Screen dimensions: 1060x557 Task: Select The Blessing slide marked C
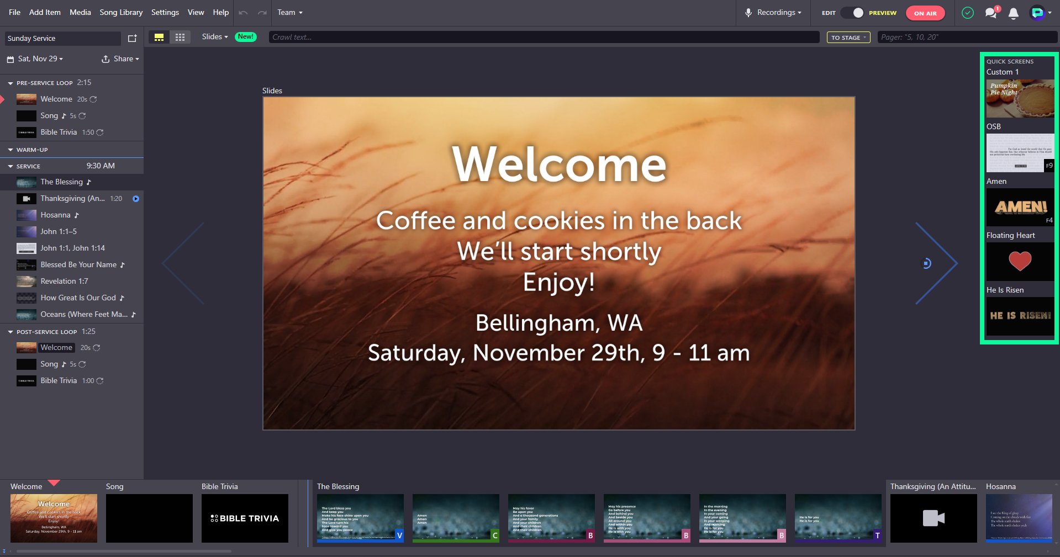(456, 518)
